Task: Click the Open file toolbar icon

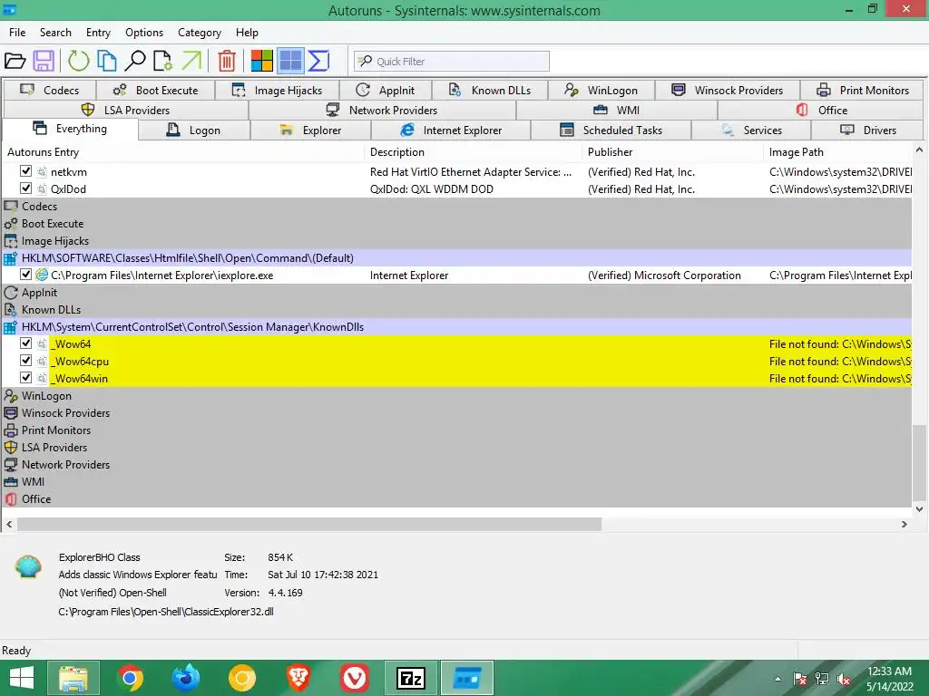Action: (15, 61)
